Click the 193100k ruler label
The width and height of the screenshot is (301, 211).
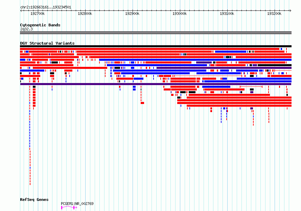(x=227, y=14)
